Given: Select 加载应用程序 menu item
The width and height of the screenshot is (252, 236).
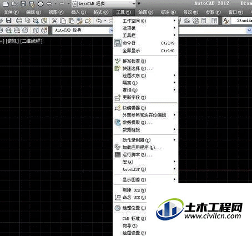Looking at the screenshot, I should pos(145,147).
